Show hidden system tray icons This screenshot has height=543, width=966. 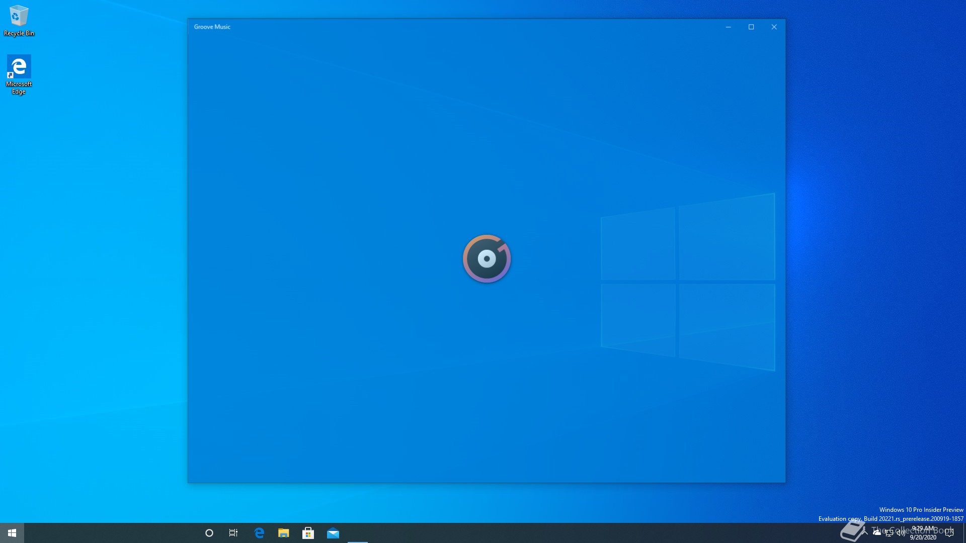click(x=865, y=533)
